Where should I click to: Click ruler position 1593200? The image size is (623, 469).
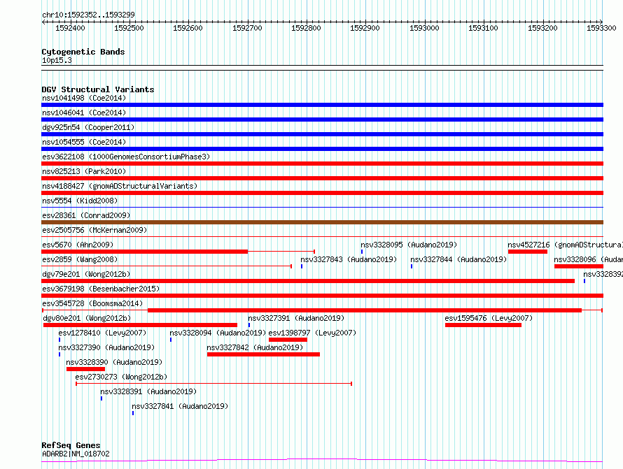tap(542, 28)
